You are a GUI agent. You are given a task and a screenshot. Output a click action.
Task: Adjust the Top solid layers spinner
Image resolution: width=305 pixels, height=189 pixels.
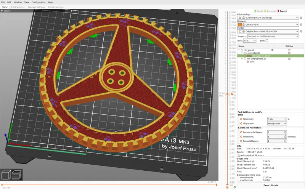pyautogui.click(x=285, y=141)
